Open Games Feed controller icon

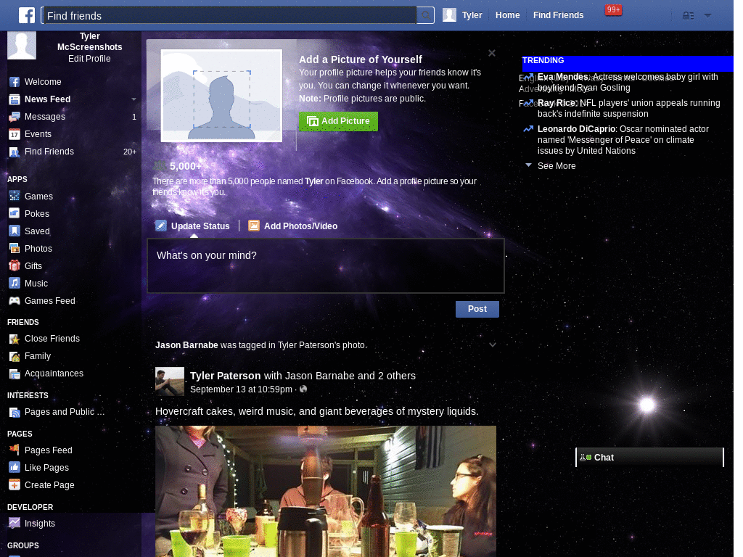[x=15, y=301]
